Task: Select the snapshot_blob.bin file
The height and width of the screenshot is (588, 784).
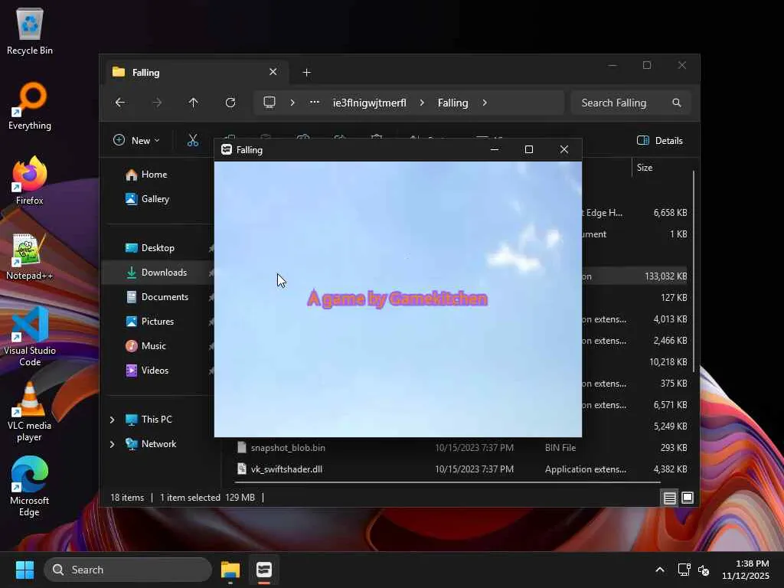Action: [x=288, y=448]
